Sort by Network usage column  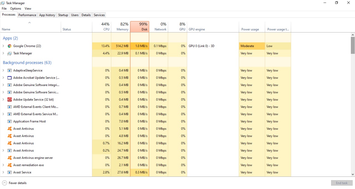(x=159, y=26)
